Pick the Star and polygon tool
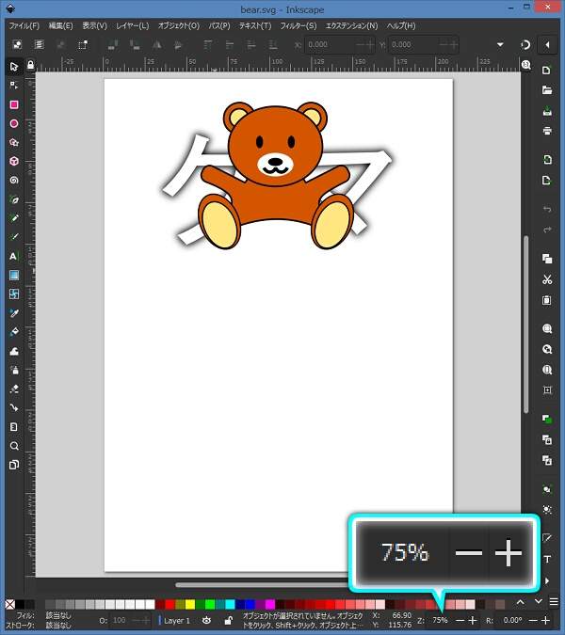 [14, 143]
